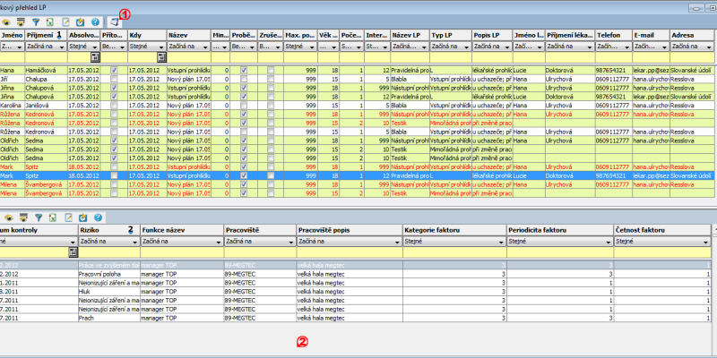Screen dimensions: 717x358
Task: Click Excel export icon in lower panel toolbar
Action: (x=54, y=217)
